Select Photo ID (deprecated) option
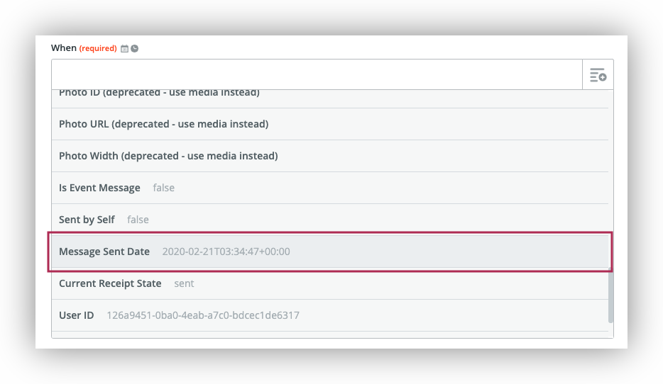 (x=159, y=94)
